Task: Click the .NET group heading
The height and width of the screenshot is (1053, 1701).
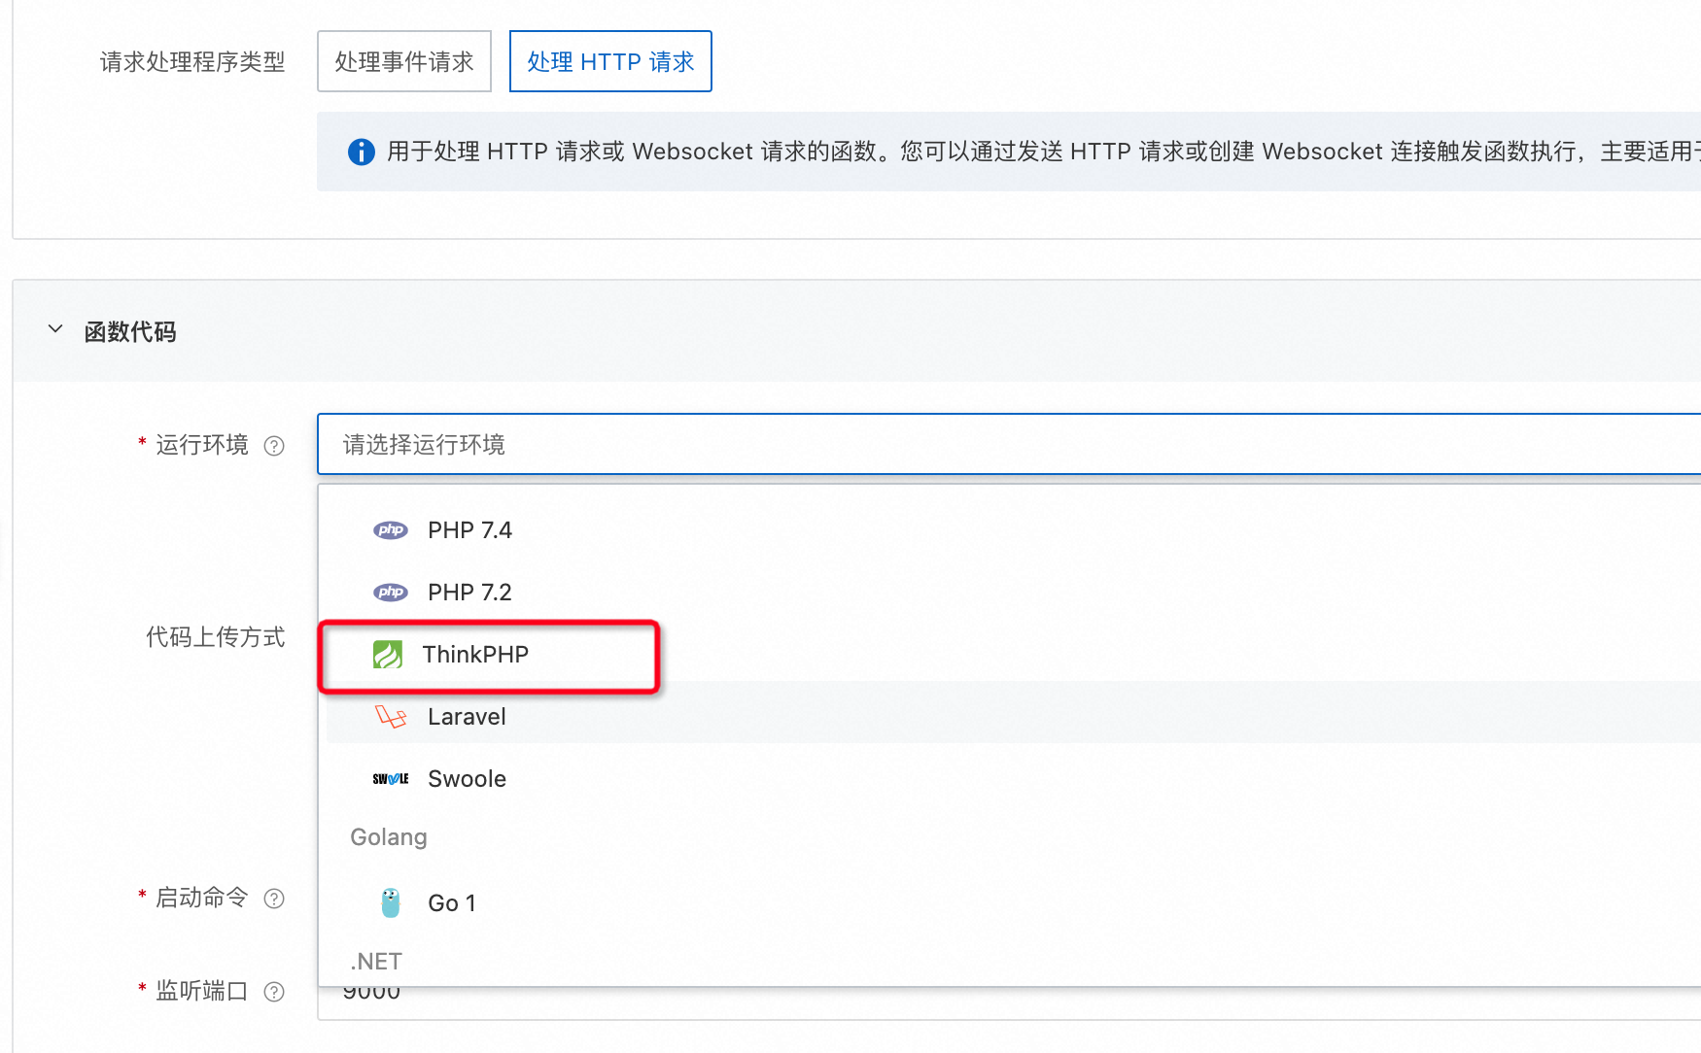Action: pos(376,961)
